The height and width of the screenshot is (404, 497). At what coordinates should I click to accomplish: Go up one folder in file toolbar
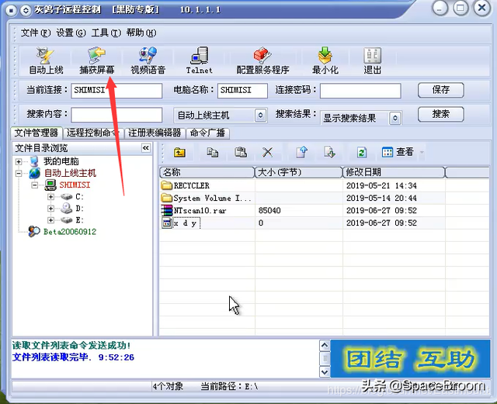(179, 153)
